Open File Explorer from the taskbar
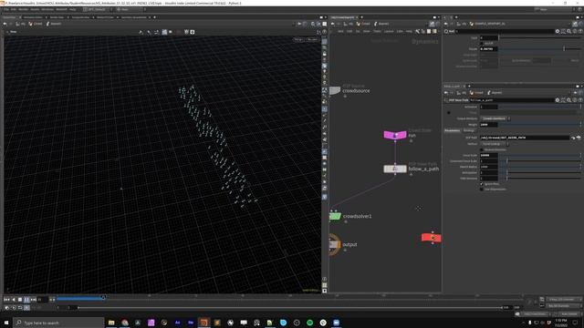Viewport: 584px width, 328px height. pos(111,323)
